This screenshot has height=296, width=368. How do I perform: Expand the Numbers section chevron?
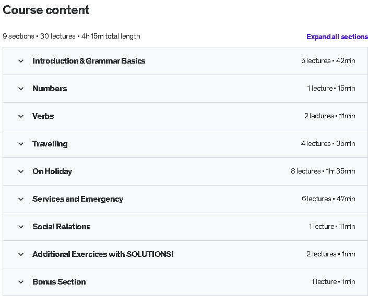(x=21, y=89)
